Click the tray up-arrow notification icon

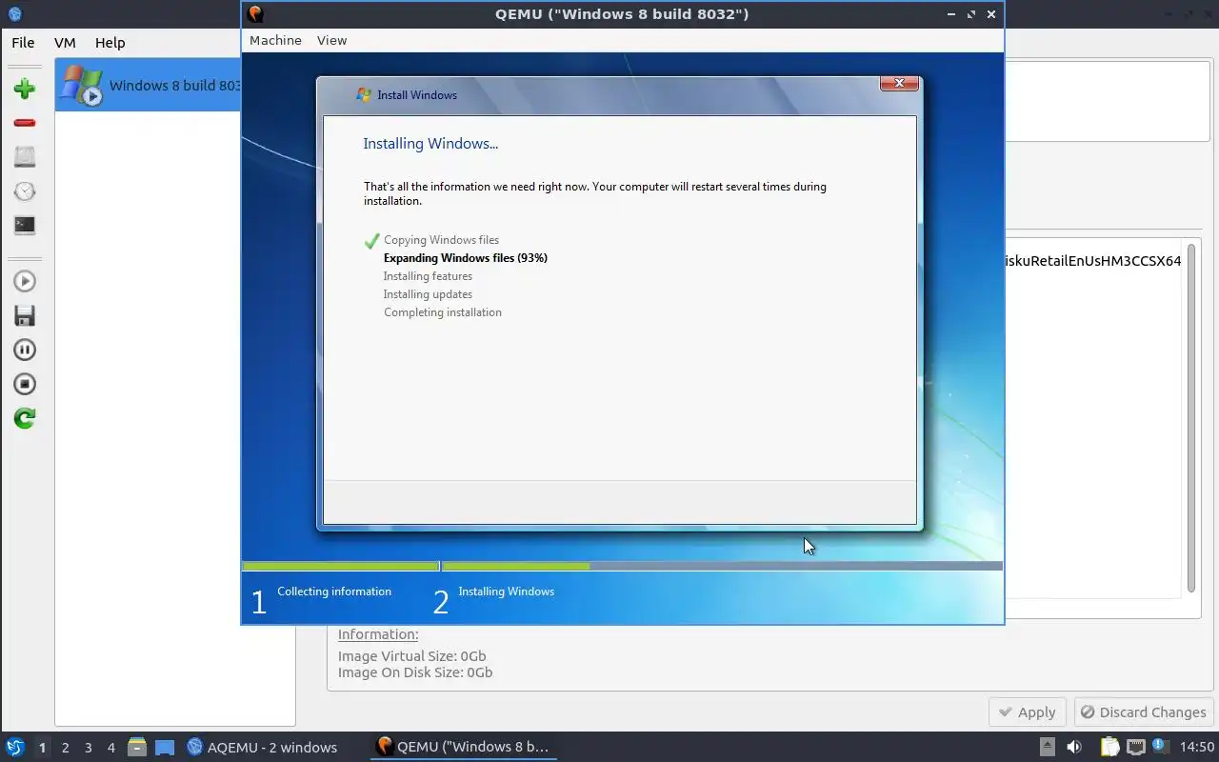(x=1047, y=747)
